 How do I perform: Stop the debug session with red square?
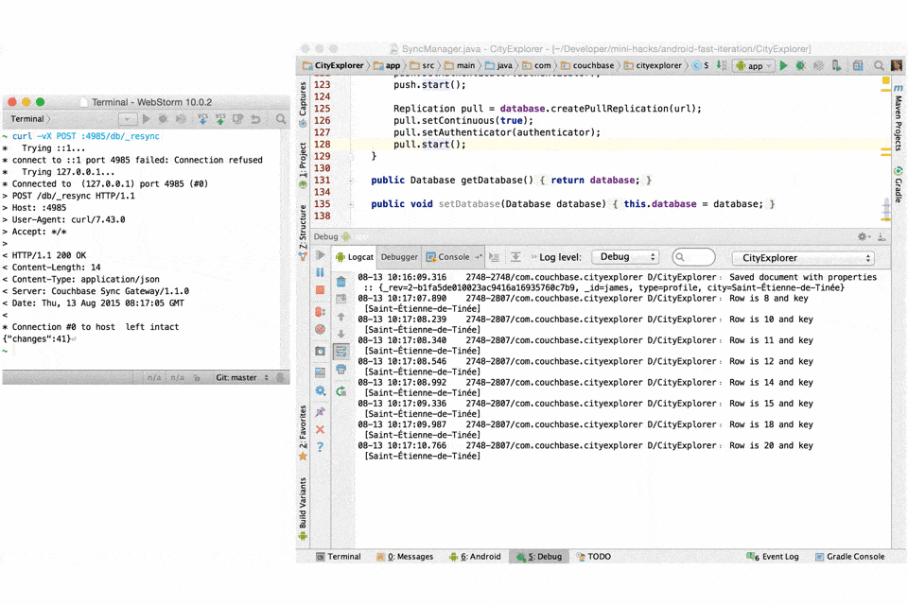click(x=321, y=290)
